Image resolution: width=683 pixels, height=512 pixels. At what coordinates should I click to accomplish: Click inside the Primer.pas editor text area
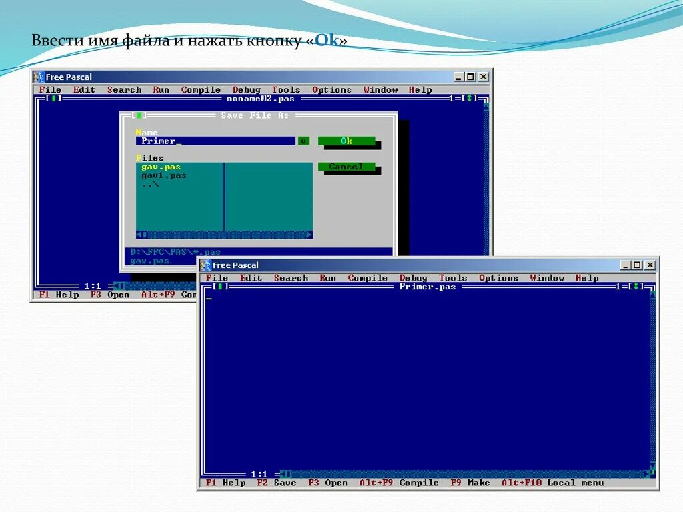[x=427, y=380]
